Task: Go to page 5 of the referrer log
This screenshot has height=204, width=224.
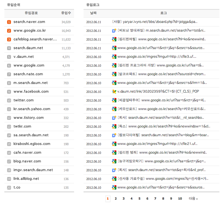Action: click(139, 199)
